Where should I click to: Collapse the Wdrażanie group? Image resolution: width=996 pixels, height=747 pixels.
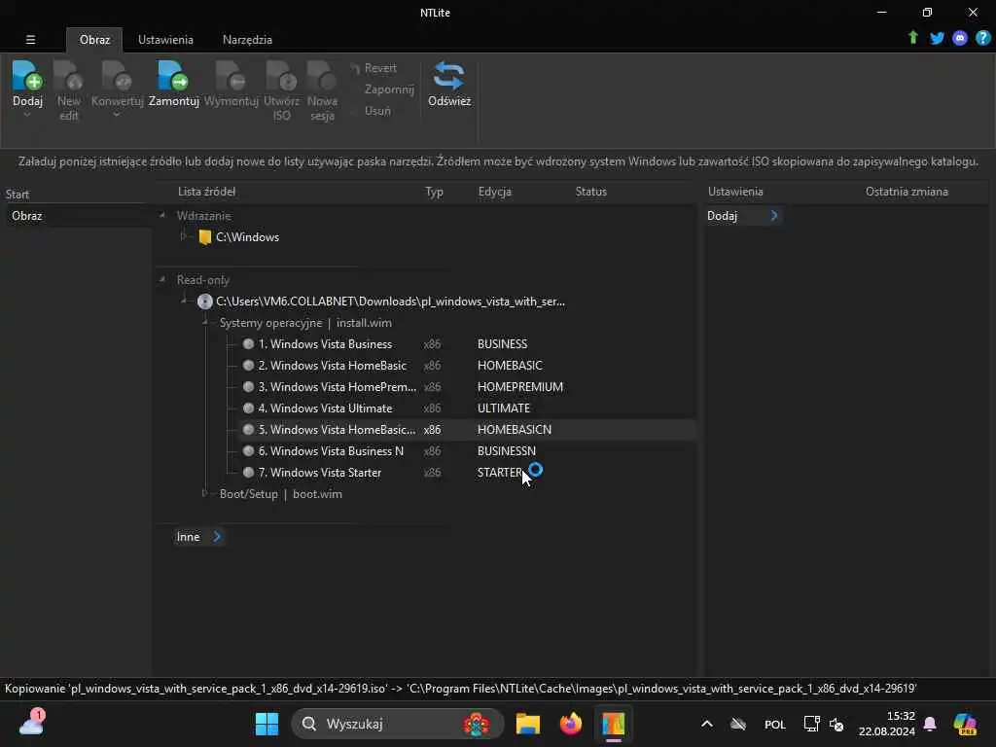[x=162, y=215]
